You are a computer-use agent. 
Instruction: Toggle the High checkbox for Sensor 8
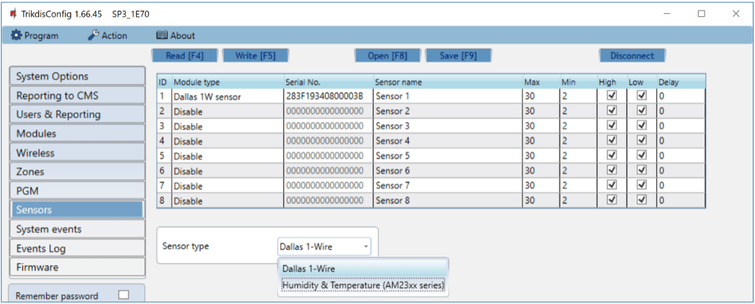point(611,200)
